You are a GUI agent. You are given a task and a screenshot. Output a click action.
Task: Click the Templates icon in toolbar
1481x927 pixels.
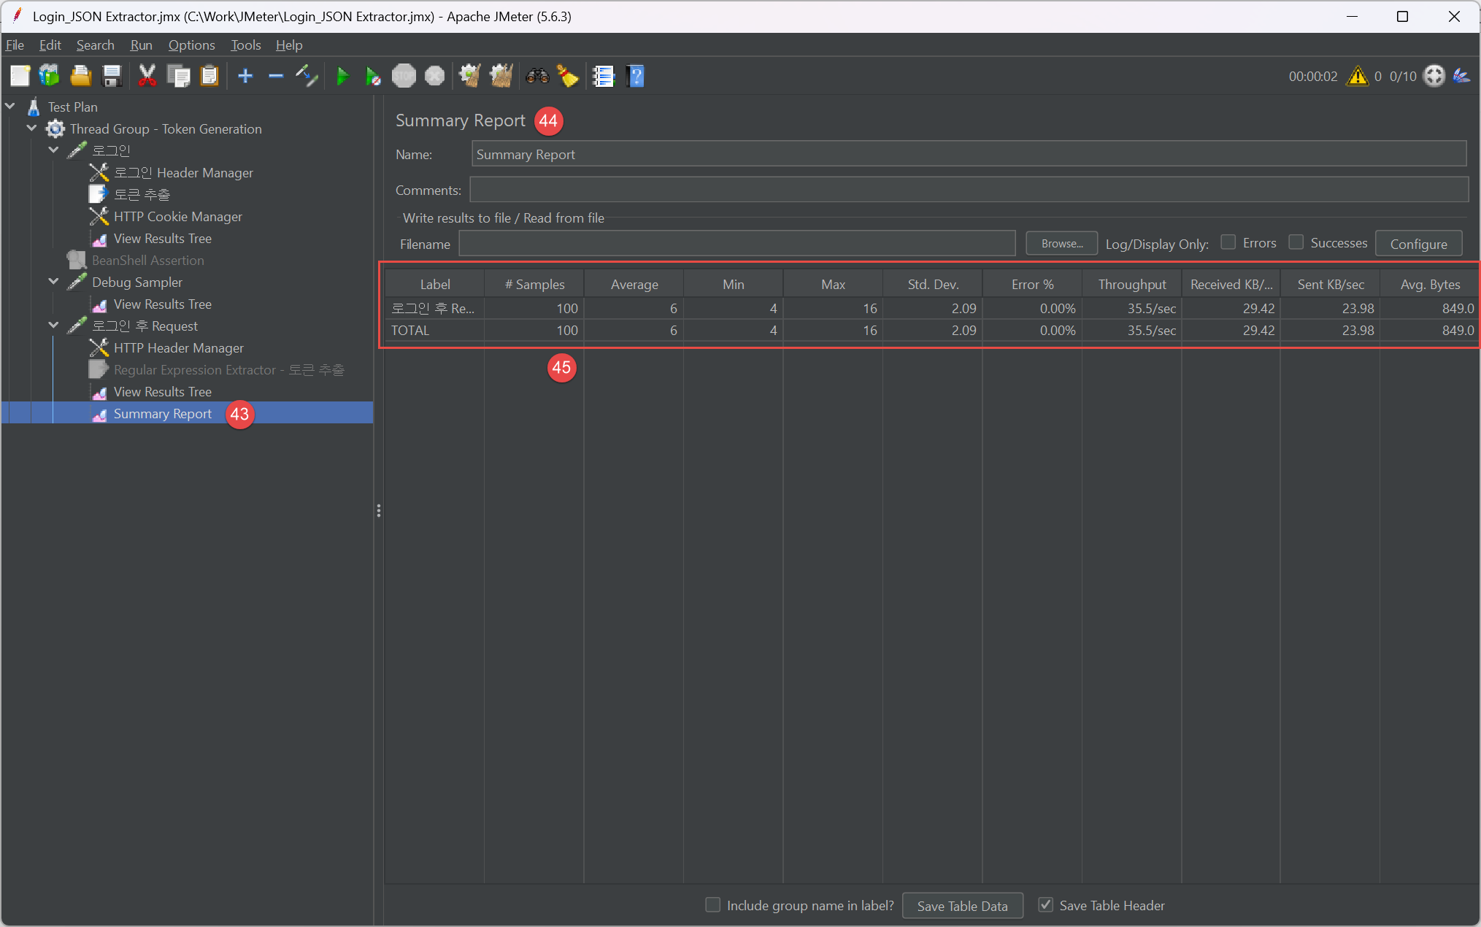[x=50, y=76]
